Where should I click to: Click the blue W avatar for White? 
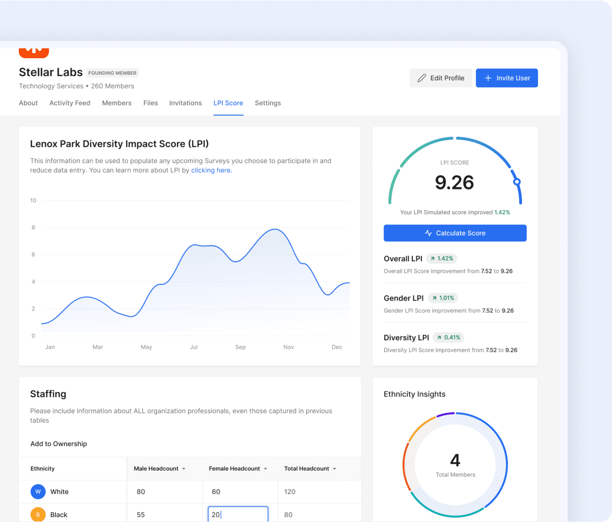click(x=38, y=492)
